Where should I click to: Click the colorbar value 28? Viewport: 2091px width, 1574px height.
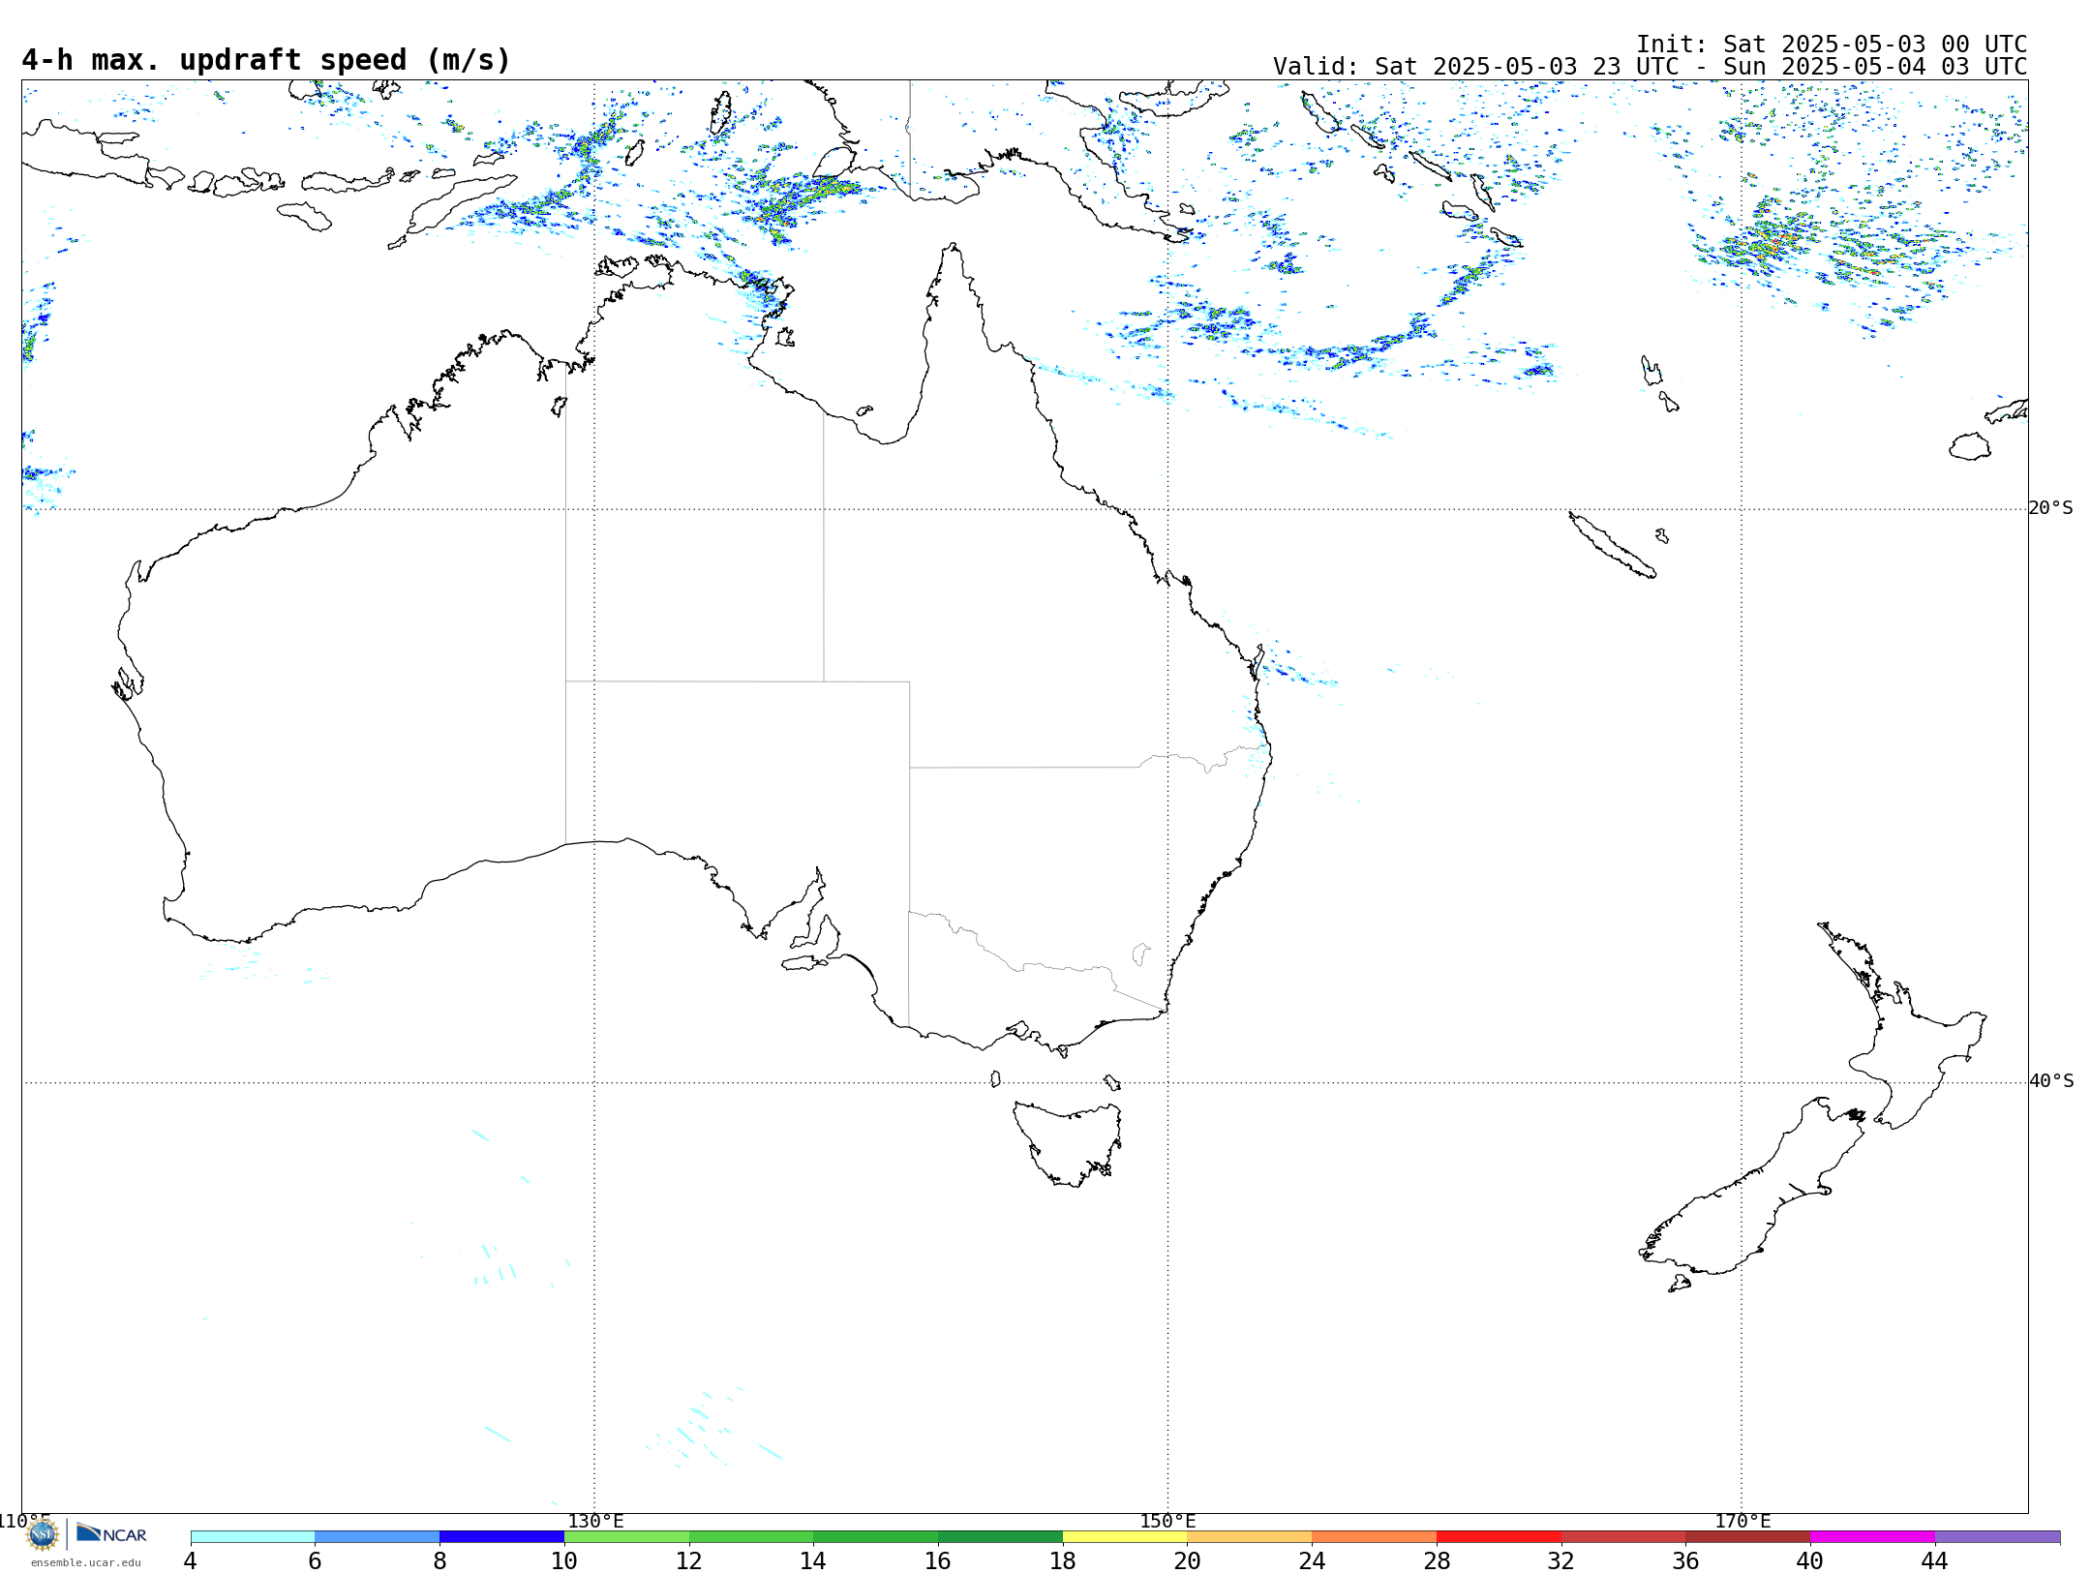[x=1437, y=1560]
